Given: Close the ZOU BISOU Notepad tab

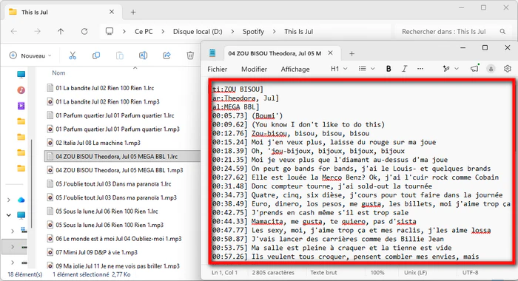Looking at the screenshot, I should (330, 53).
